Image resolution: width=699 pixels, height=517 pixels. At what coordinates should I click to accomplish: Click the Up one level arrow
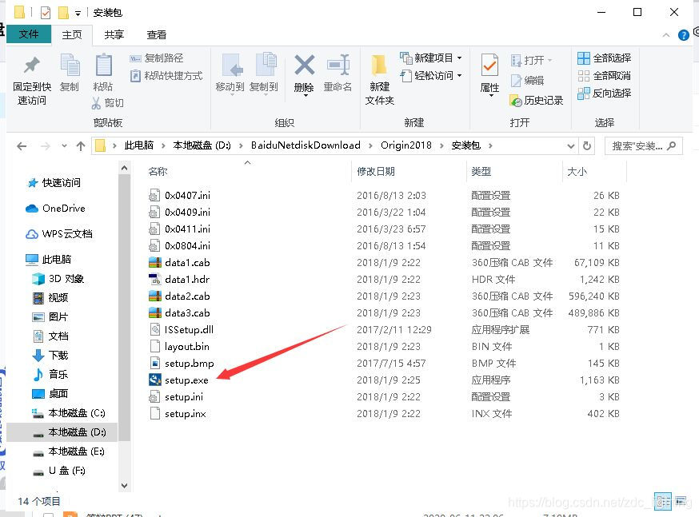[x=81, y=146]
